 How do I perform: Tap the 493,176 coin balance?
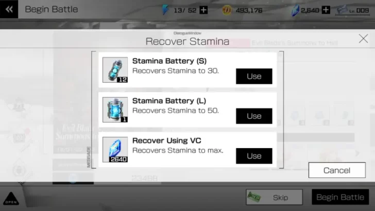click(249, 10)
